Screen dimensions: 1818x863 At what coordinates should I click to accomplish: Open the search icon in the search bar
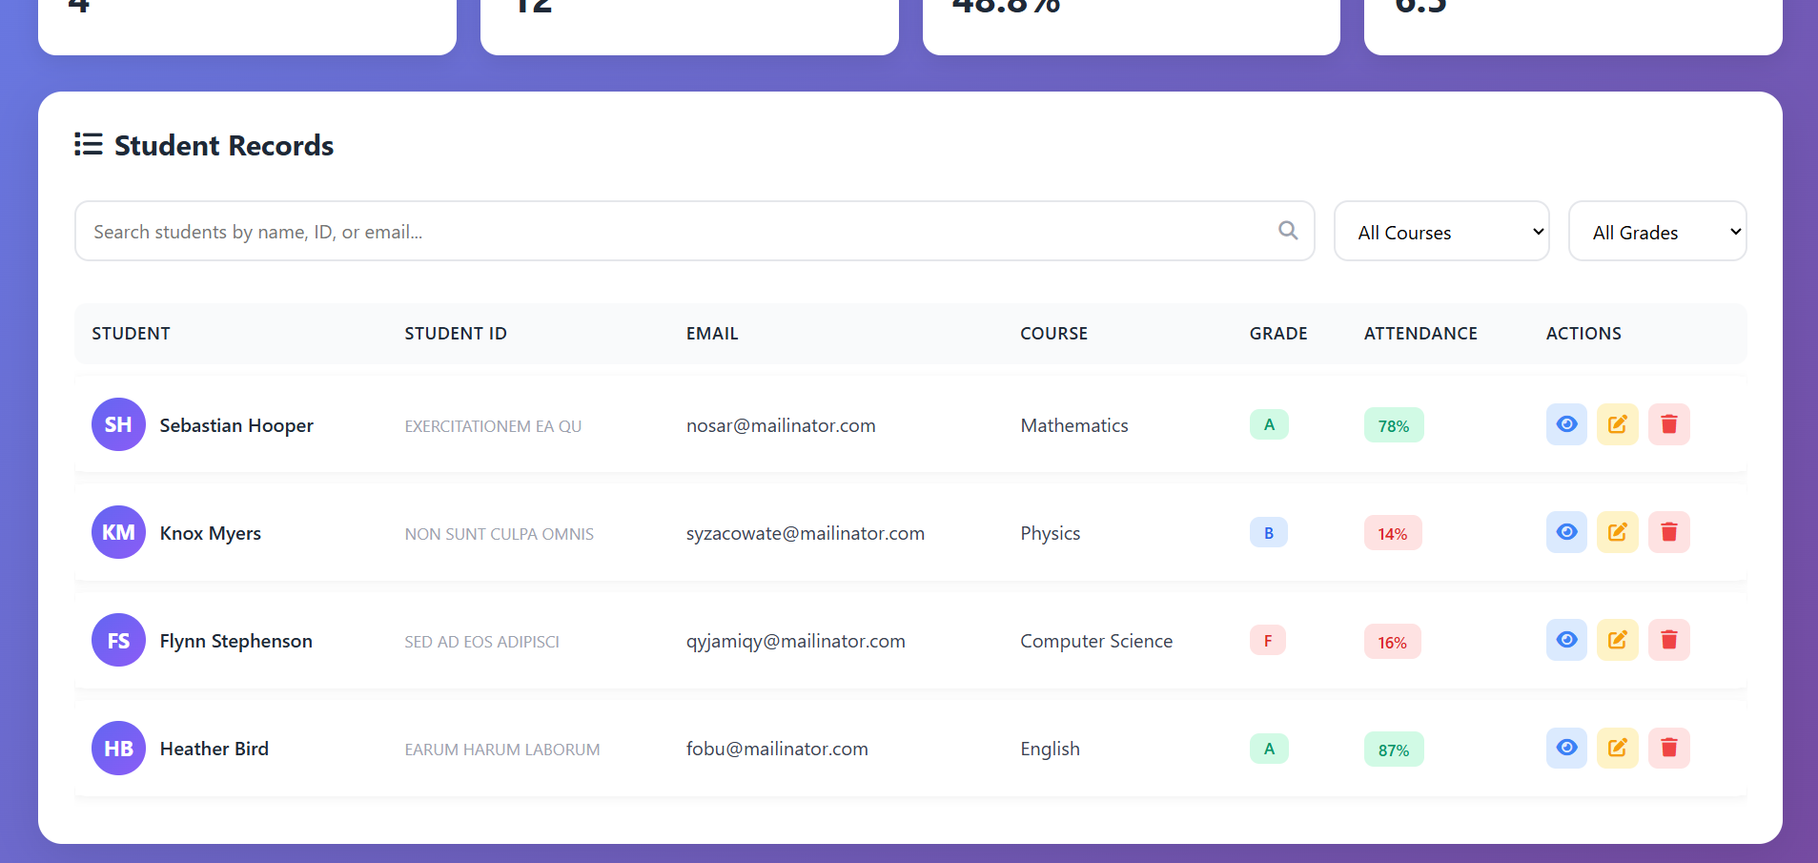pos(1288,230)
